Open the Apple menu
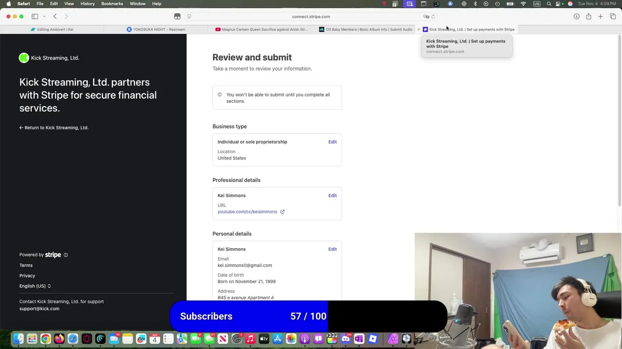This screenshot has width=622, height=349. (8, 4)
